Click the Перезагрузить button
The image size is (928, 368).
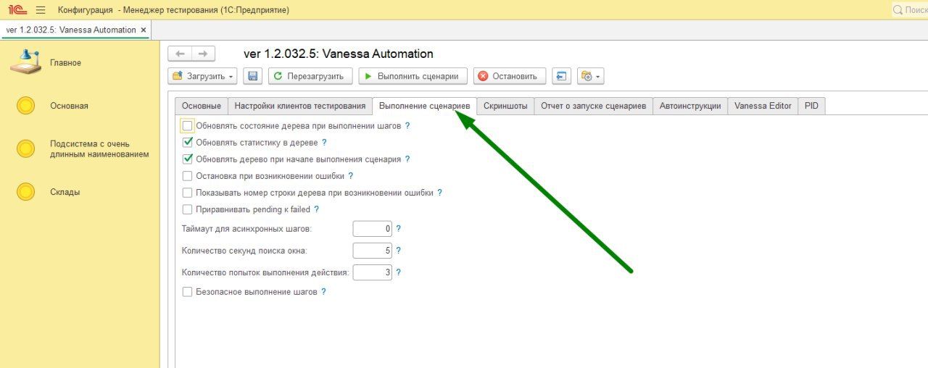pyautogui.click(x=310, y=76)
